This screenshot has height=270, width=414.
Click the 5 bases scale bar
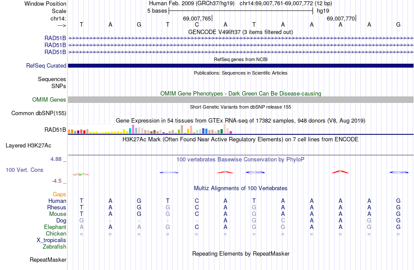click(x=241, y=11)
